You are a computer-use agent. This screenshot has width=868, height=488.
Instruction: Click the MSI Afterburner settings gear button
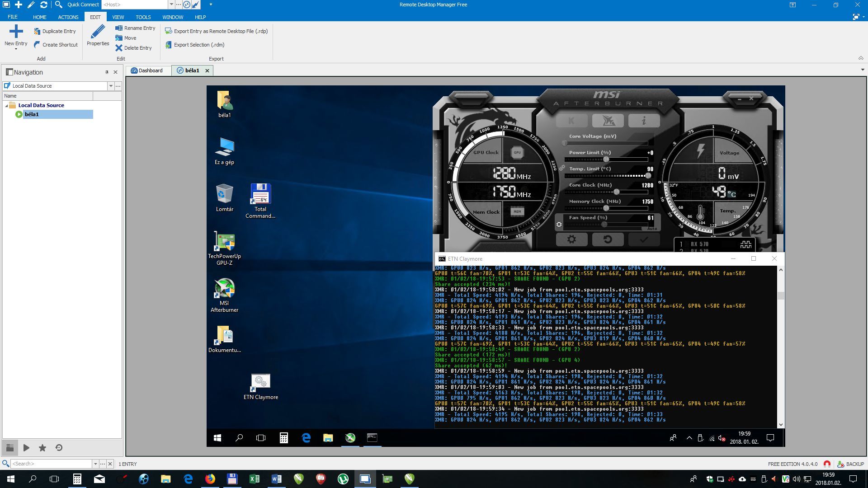click(571, 239)
